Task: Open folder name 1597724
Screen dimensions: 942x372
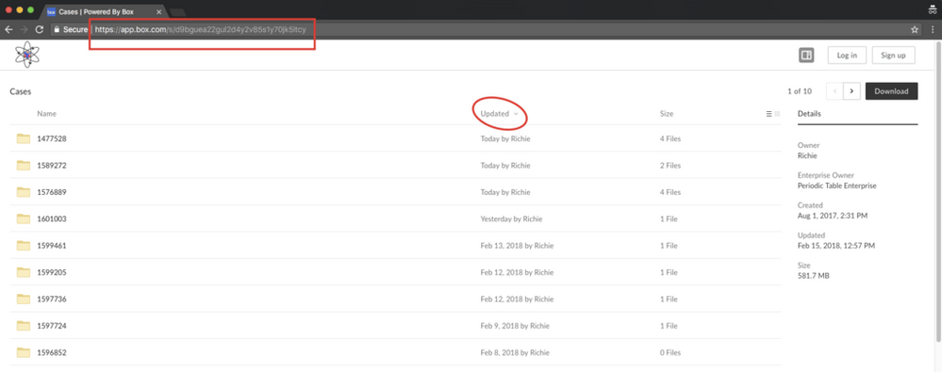Action: tap(52, 326)
